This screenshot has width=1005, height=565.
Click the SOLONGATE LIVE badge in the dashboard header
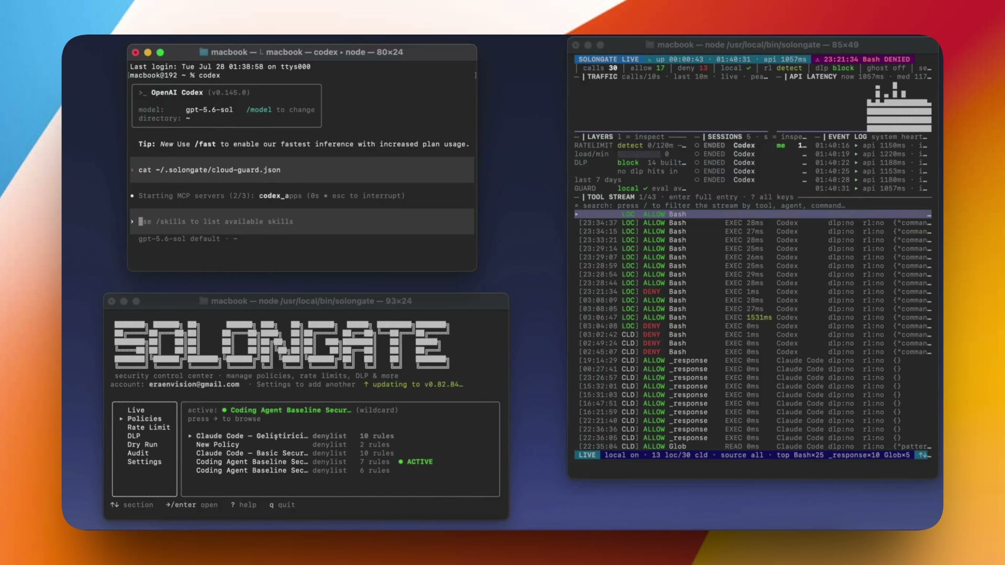[608, 60]
